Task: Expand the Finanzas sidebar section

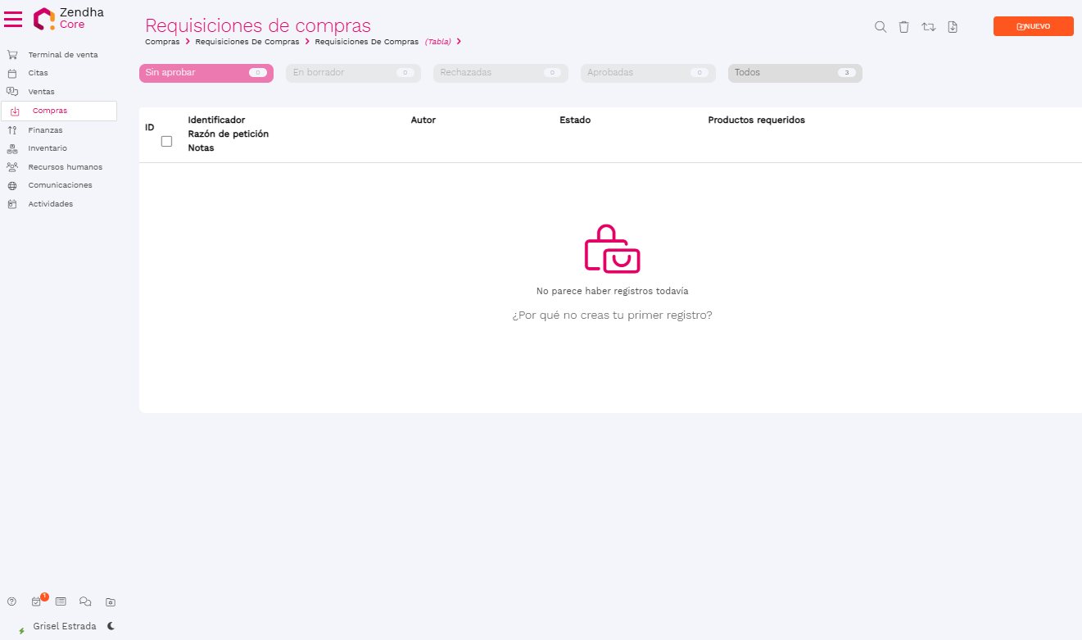Action: (x=45, y=130)
